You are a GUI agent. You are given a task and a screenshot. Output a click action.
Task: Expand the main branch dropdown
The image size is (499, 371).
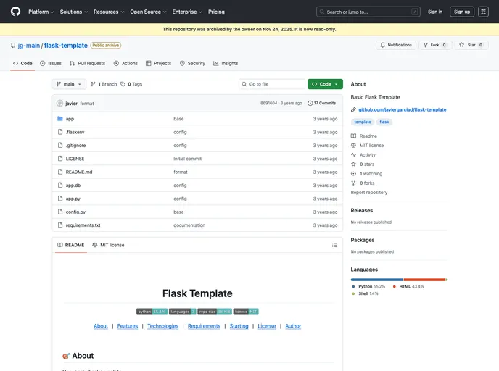click(69, 84)
